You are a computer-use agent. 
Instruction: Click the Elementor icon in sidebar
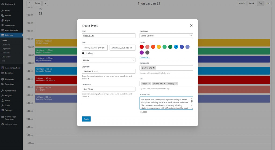click(x=2, y=79)
